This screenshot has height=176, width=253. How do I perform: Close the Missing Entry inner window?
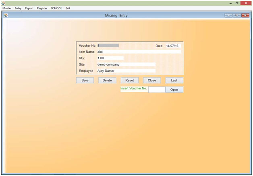click(x=245, y=15)
